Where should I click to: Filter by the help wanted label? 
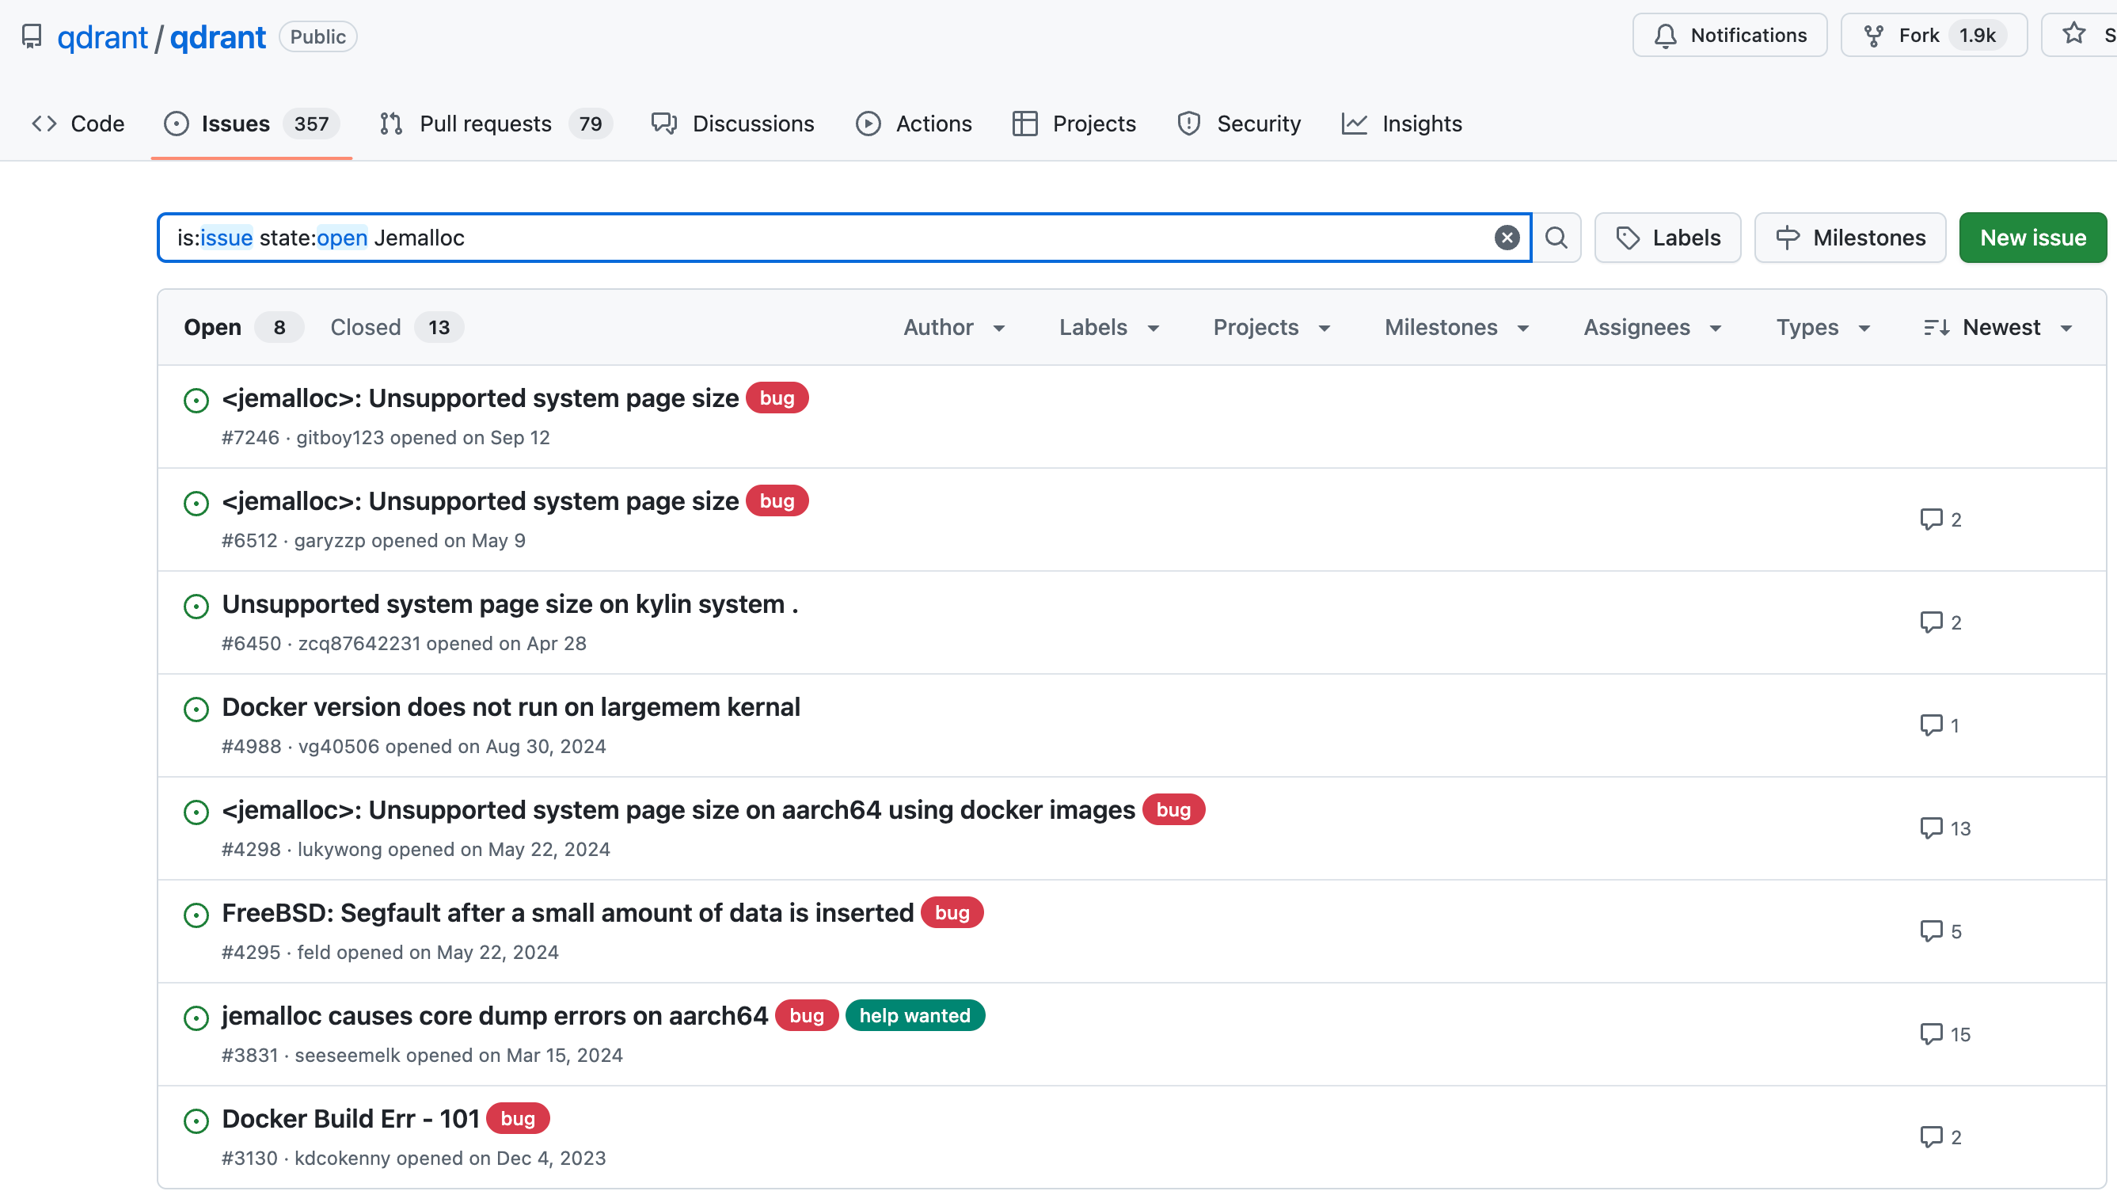(914, 1015)
